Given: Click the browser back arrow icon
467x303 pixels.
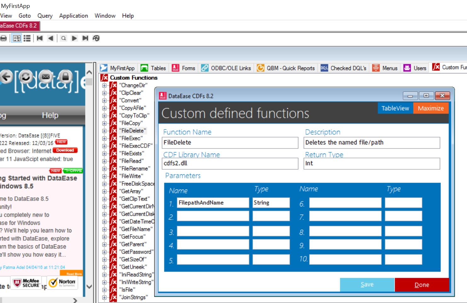Looking at the screenshot, I should click(6, 77).
